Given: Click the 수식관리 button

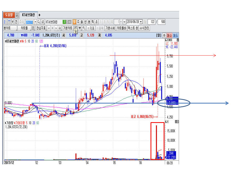Looking at the screenshot, I should coord(144,28).
